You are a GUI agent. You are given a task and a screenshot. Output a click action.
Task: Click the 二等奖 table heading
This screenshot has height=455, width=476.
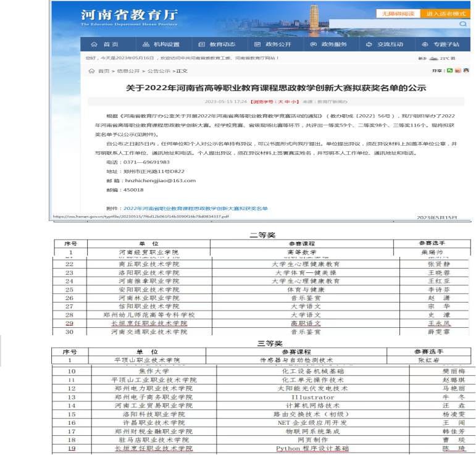pyautogui.click(x=262, y=235)
